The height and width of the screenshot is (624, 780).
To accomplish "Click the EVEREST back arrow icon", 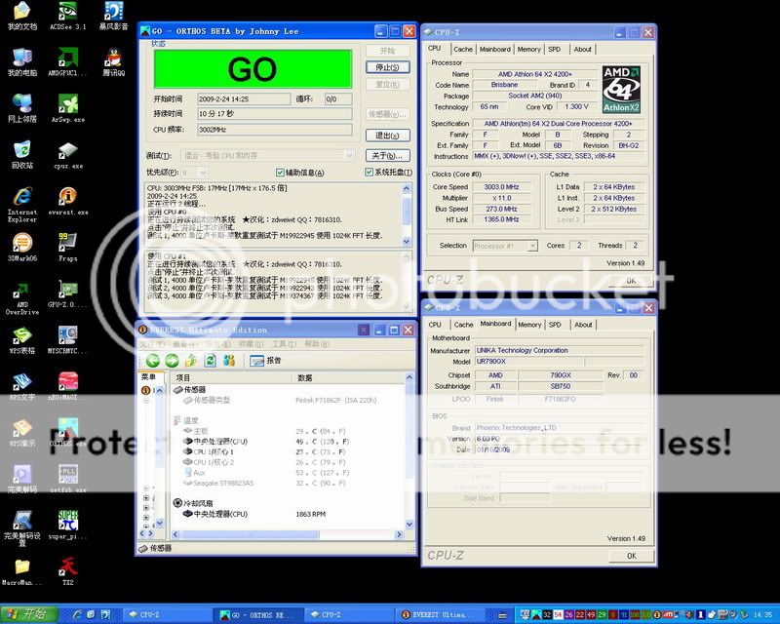I will click(x=153, y=360).
